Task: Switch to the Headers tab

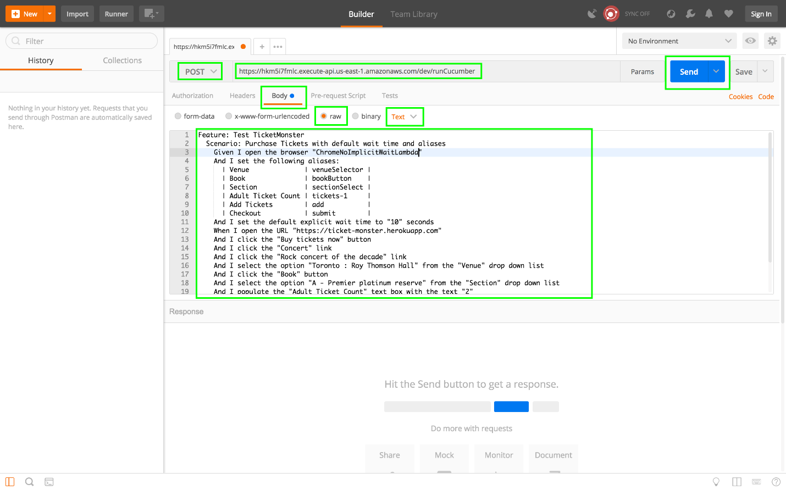Action: tap(242, 96)
